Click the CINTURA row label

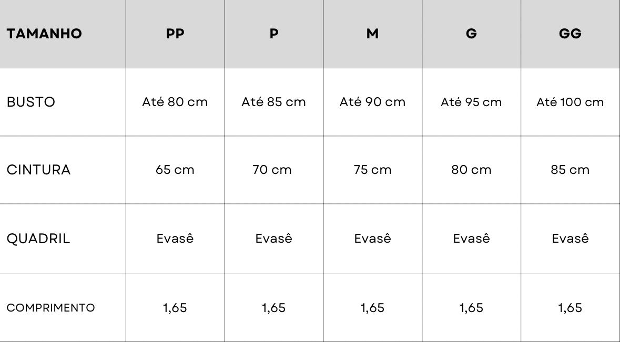coord(38,170)
